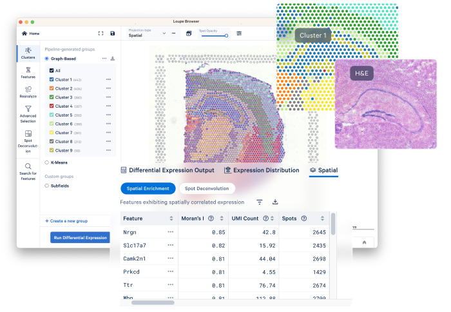
Task: Open options menu for Nrgn row
Action: (171, 232)
